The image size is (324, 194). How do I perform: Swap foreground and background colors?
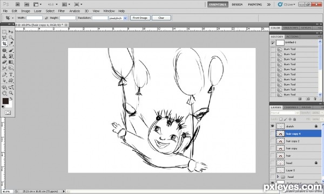[11, 99]
